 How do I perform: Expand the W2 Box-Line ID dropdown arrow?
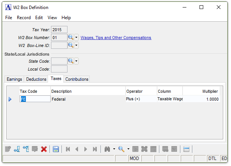pyautogui.click(x=76, y=45)
